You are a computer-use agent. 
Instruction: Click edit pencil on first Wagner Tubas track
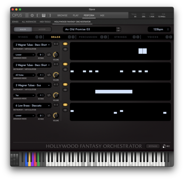[49, 55]
